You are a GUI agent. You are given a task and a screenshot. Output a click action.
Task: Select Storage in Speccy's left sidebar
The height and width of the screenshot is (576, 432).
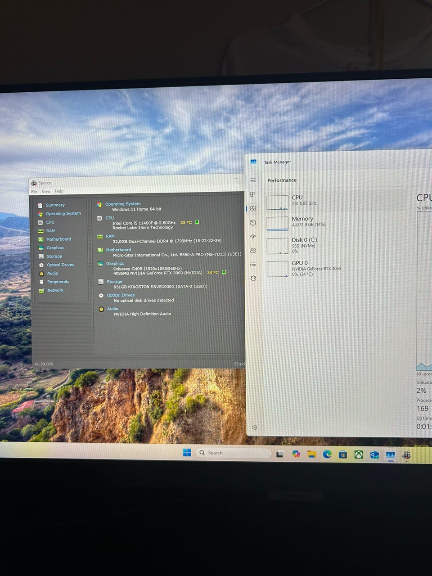pos(54,256)
